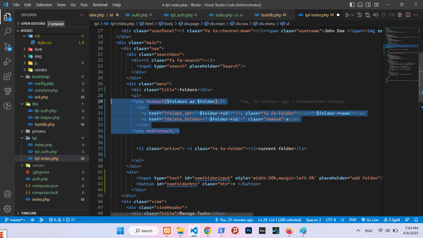
Task: Open the Accounts menu icon
Action: pyautogui.click(x=7, y=194)
